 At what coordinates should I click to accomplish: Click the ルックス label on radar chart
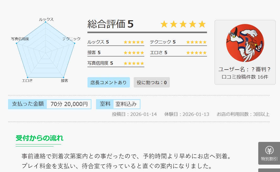46,19
